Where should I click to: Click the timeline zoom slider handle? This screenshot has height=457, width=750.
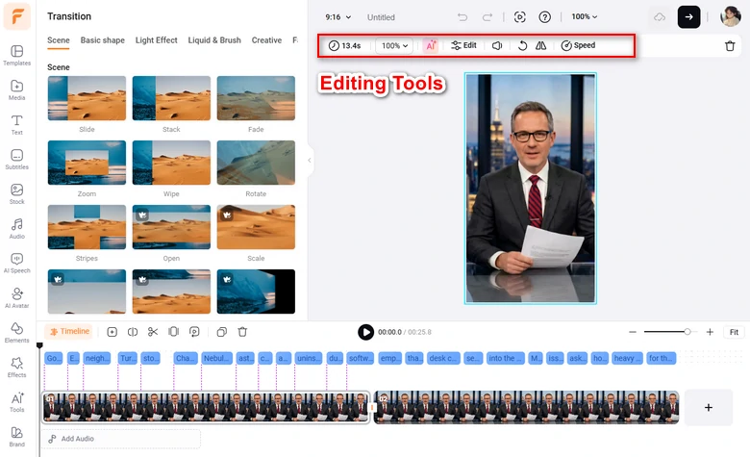pos(687,332)
